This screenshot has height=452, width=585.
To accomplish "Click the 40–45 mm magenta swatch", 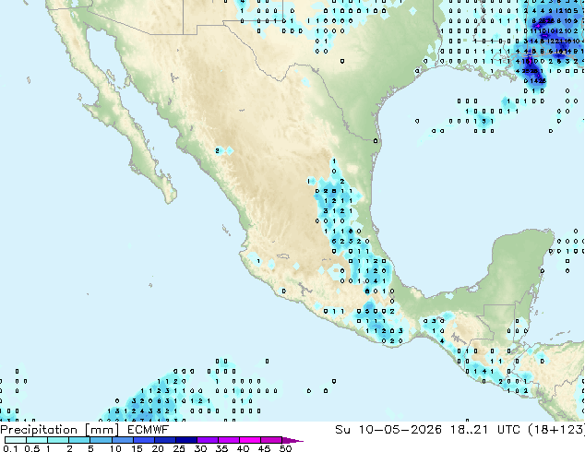I will (250, 440).
